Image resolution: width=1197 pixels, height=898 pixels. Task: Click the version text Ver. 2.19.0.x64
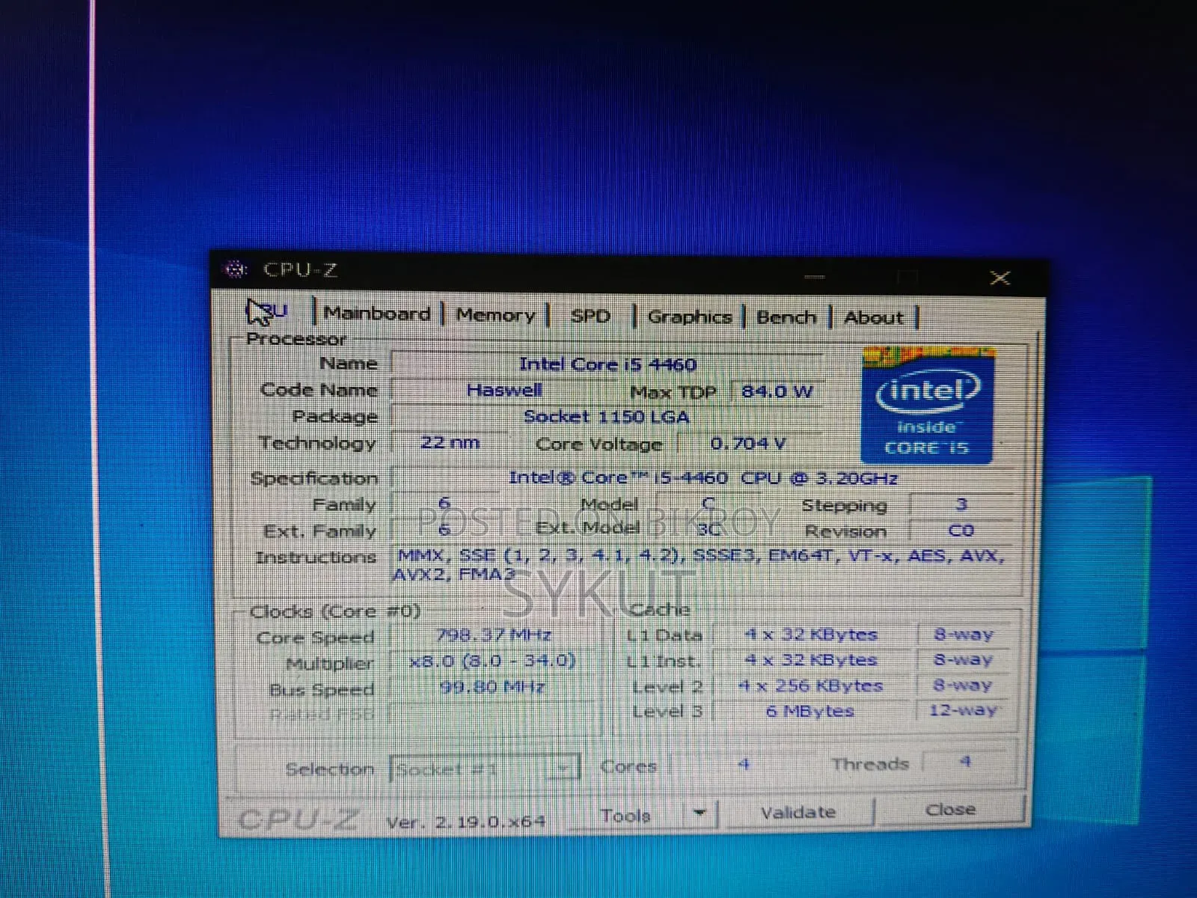tap(465, 822)
